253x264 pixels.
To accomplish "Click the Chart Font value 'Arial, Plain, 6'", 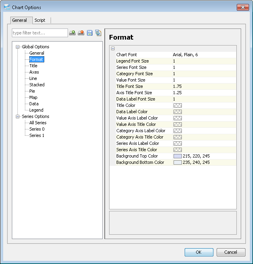I will tap(185, 55).
